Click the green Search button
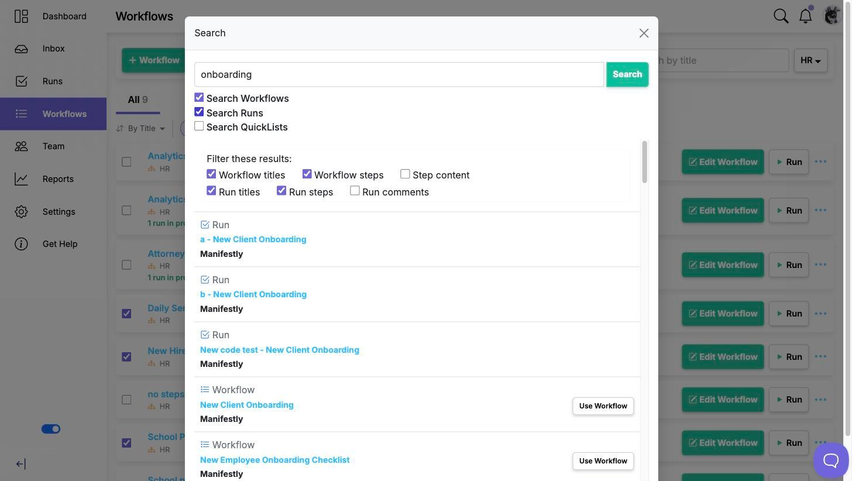The image size is (852, 481). (x=627, y=74)
